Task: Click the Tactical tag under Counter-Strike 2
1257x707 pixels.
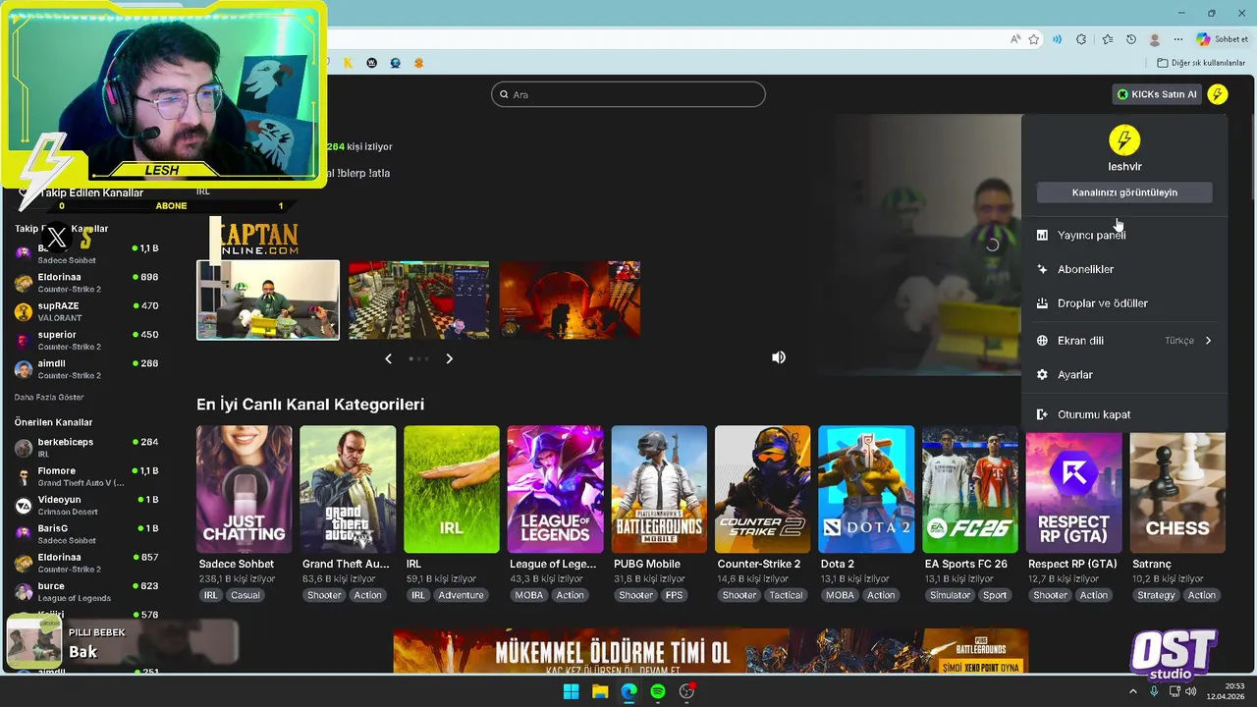Action: (x=786, y=595)
